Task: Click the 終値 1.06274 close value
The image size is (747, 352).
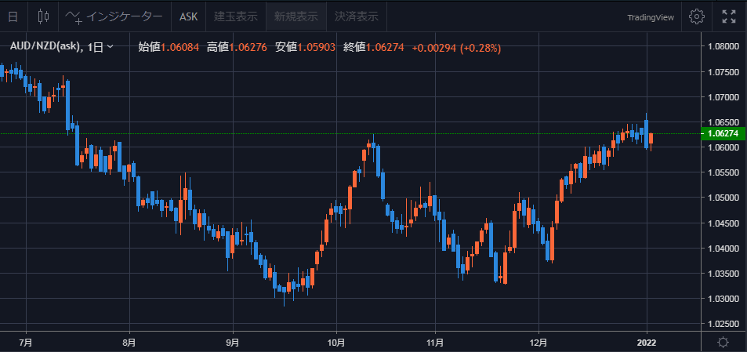Action: [373, 47]
